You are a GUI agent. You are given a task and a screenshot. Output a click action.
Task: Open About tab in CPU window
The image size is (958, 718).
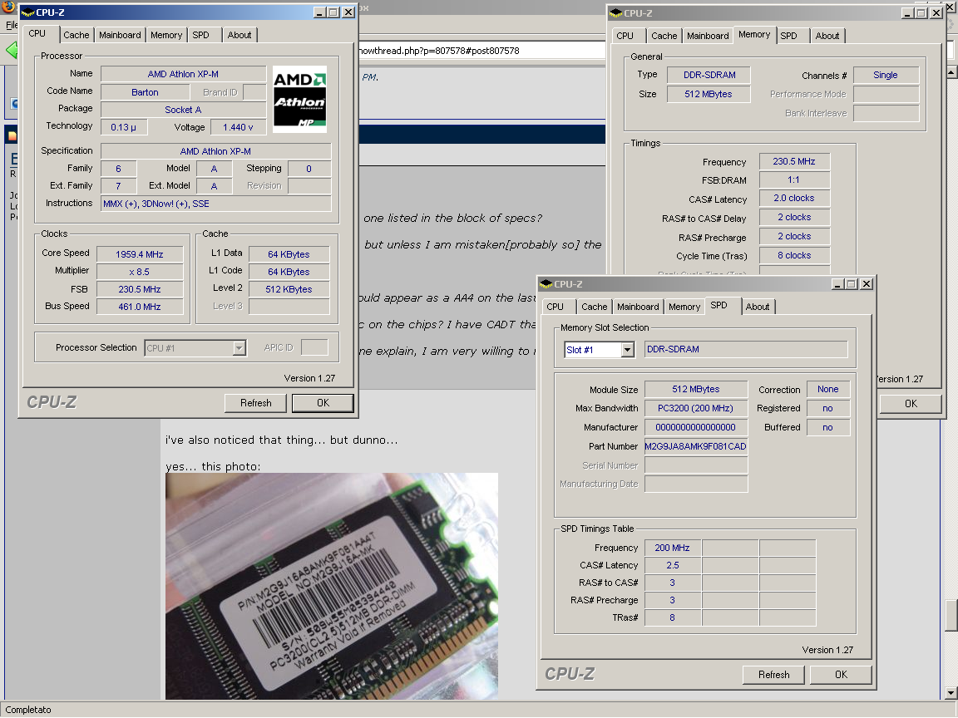point(239,35)
